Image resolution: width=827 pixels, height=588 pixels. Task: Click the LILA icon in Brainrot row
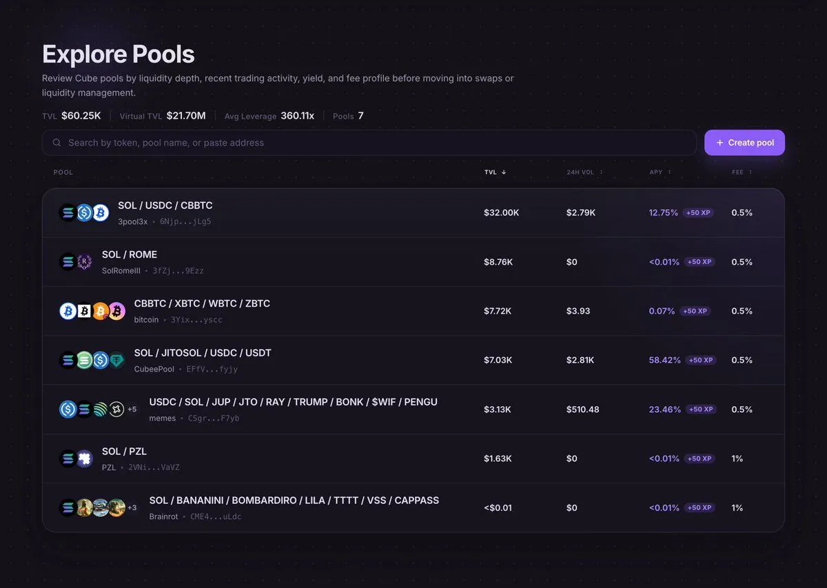click(116, 508)
